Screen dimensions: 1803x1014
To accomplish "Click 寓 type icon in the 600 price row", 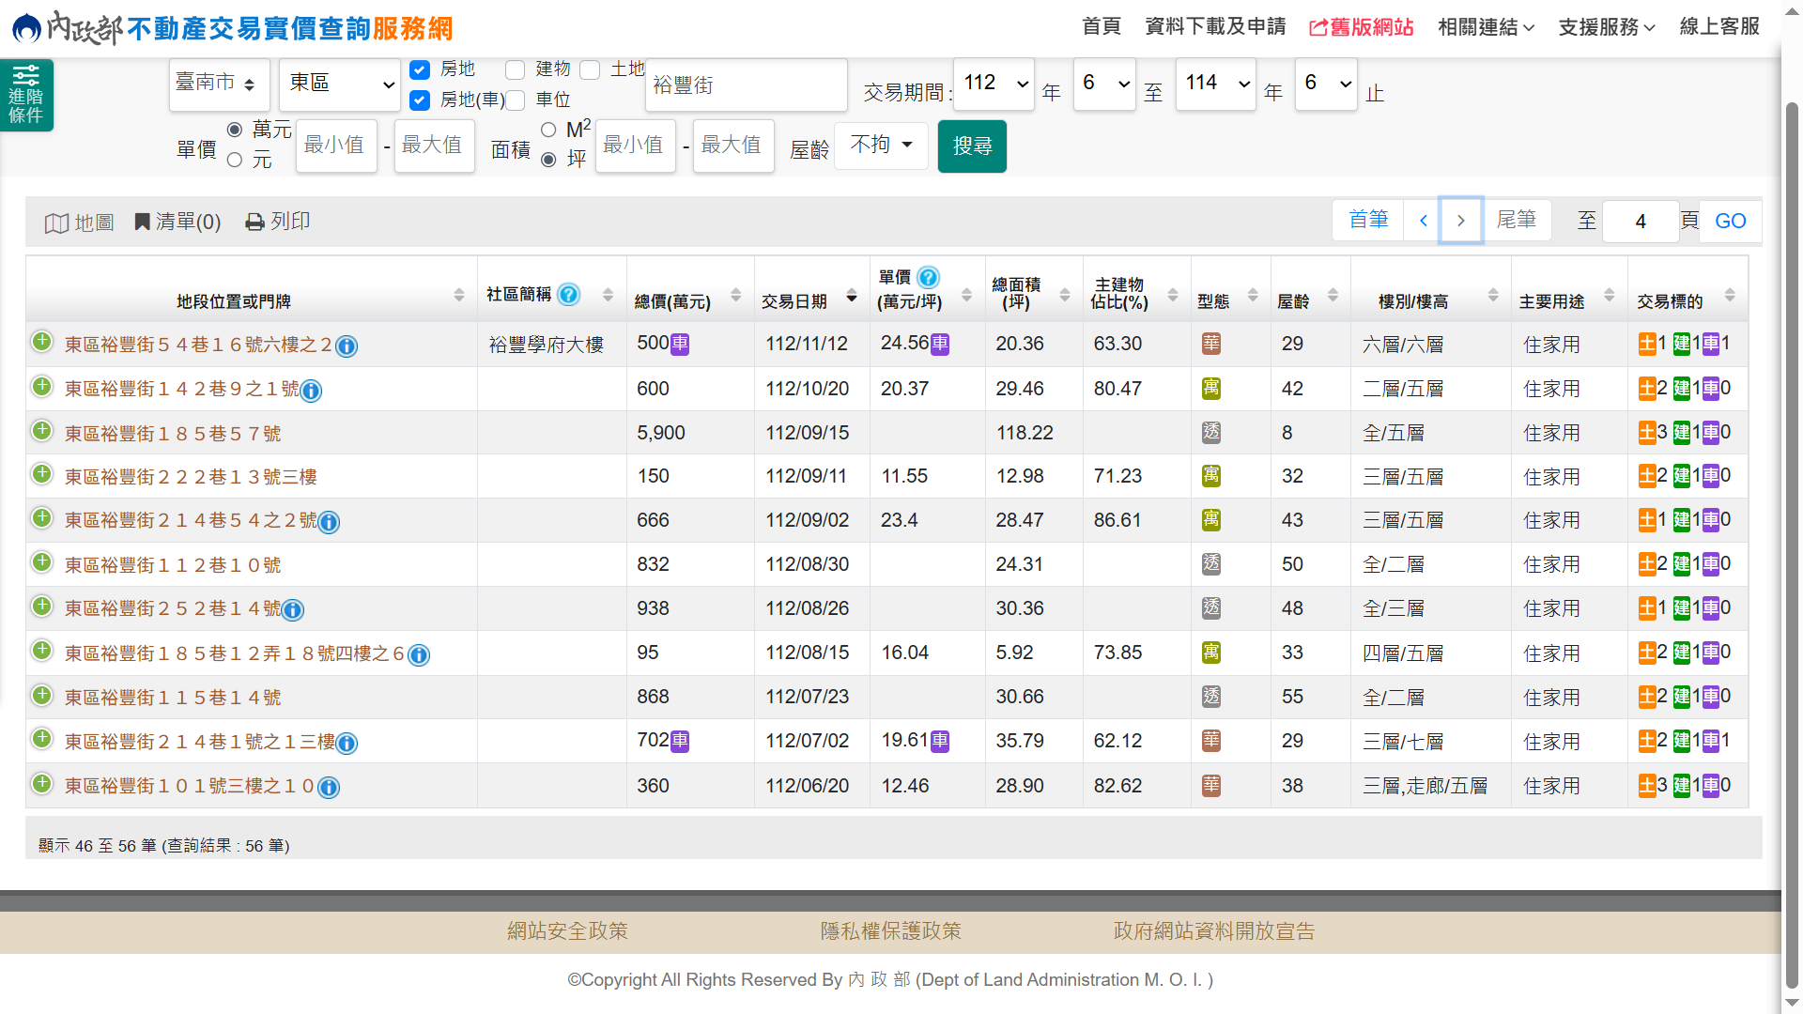I will [1211, 389].
